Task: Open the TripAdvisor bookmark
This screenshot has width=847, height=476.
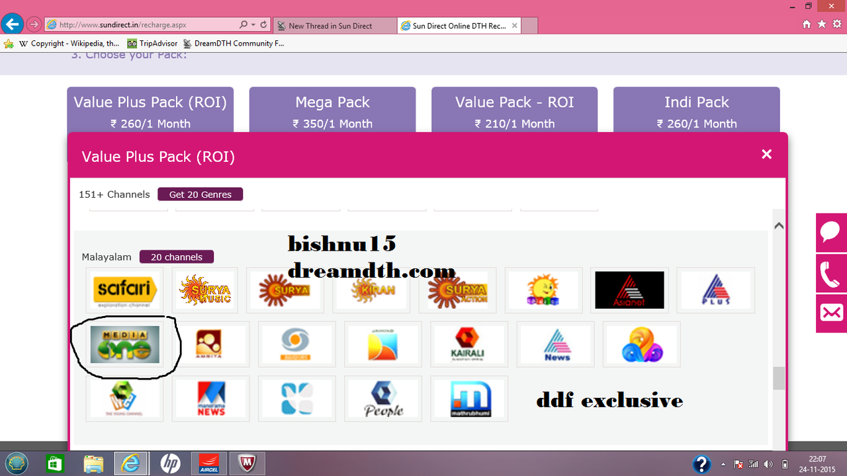Action: pyautogui.click(x=153, y=44)
